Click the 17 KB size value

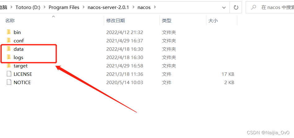(228, 74)
